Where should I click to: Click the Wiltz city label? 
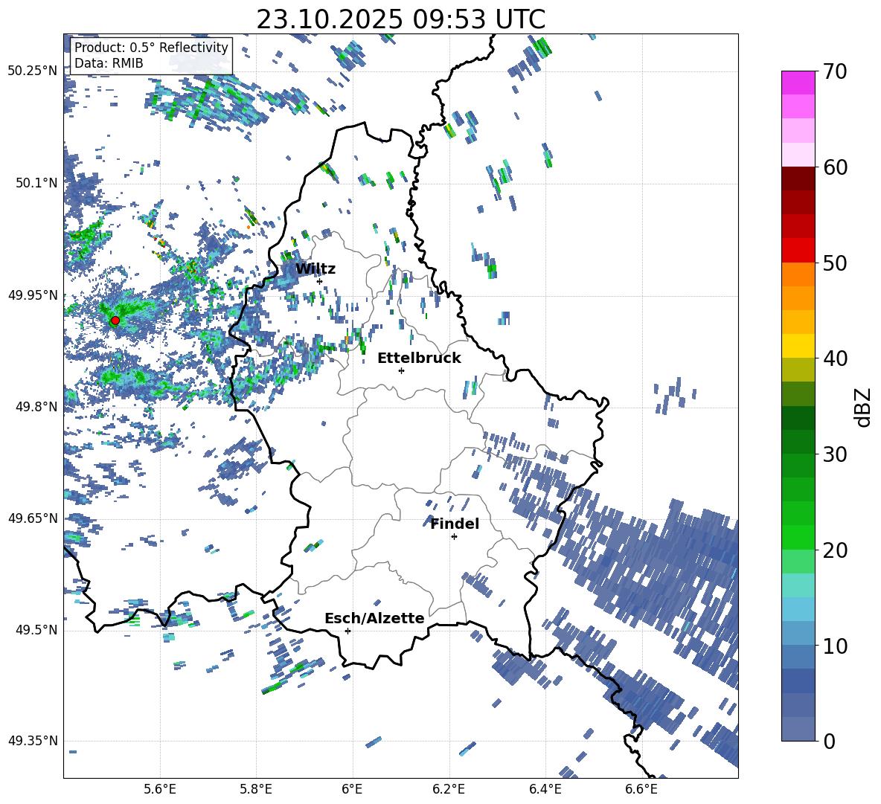315,269
